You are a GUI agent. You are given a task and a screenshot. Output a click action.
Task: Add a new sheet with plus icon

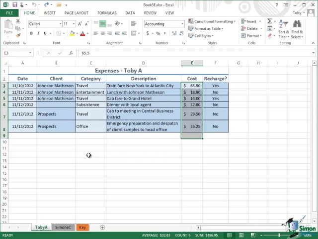[x=102, y=227]
